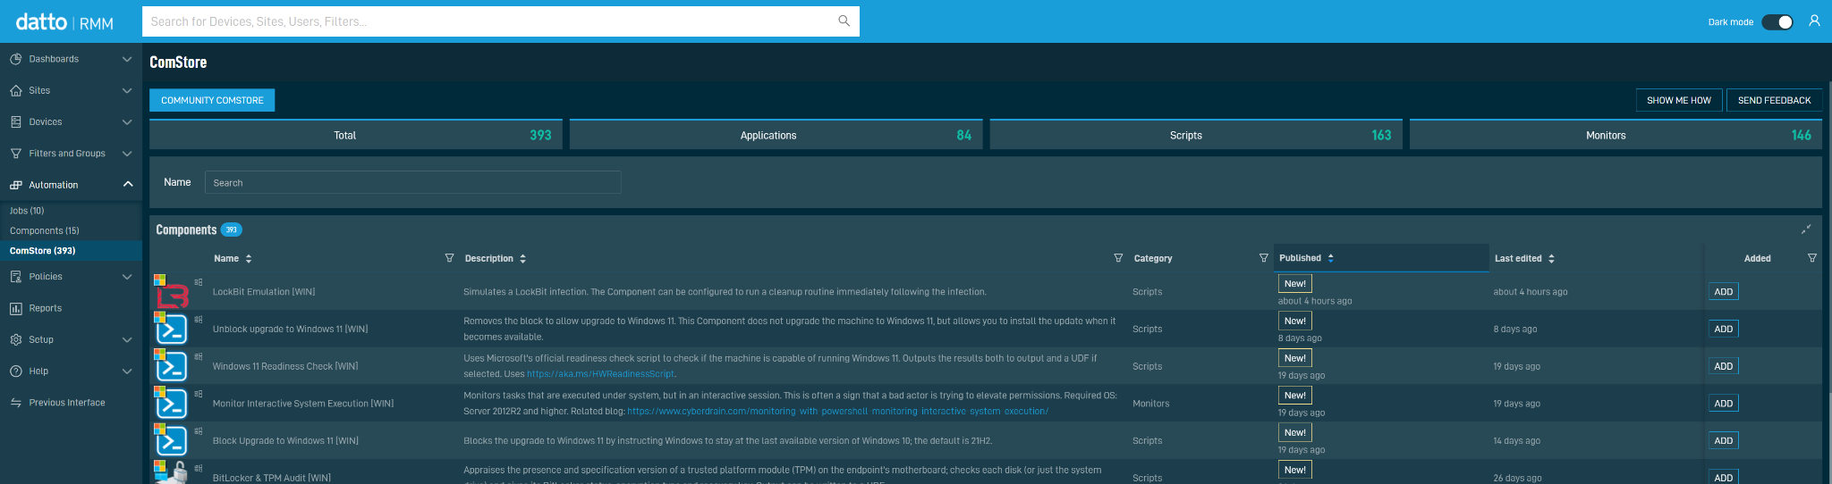Click the Components 393 count badge
Screen dimensions: 1832x484
click(231, 229)
